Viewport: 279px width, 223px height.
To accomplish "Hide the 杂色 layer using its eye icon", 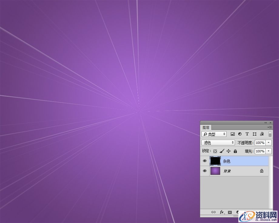I will click(x=205, y=161).
